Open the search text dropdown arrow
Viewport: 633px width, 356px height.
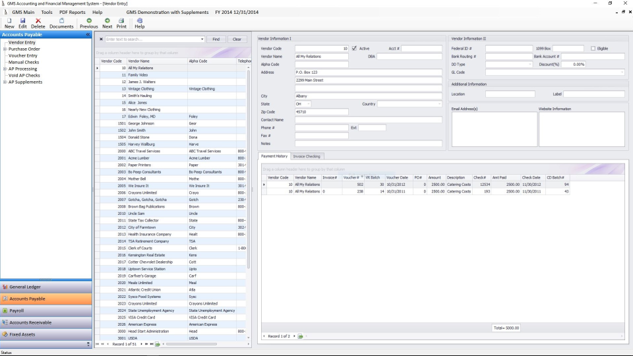click(202, 39)
